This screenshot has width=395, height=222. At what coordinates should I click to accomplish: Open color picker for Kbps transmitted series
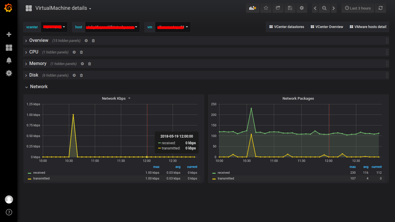point(29,179)
